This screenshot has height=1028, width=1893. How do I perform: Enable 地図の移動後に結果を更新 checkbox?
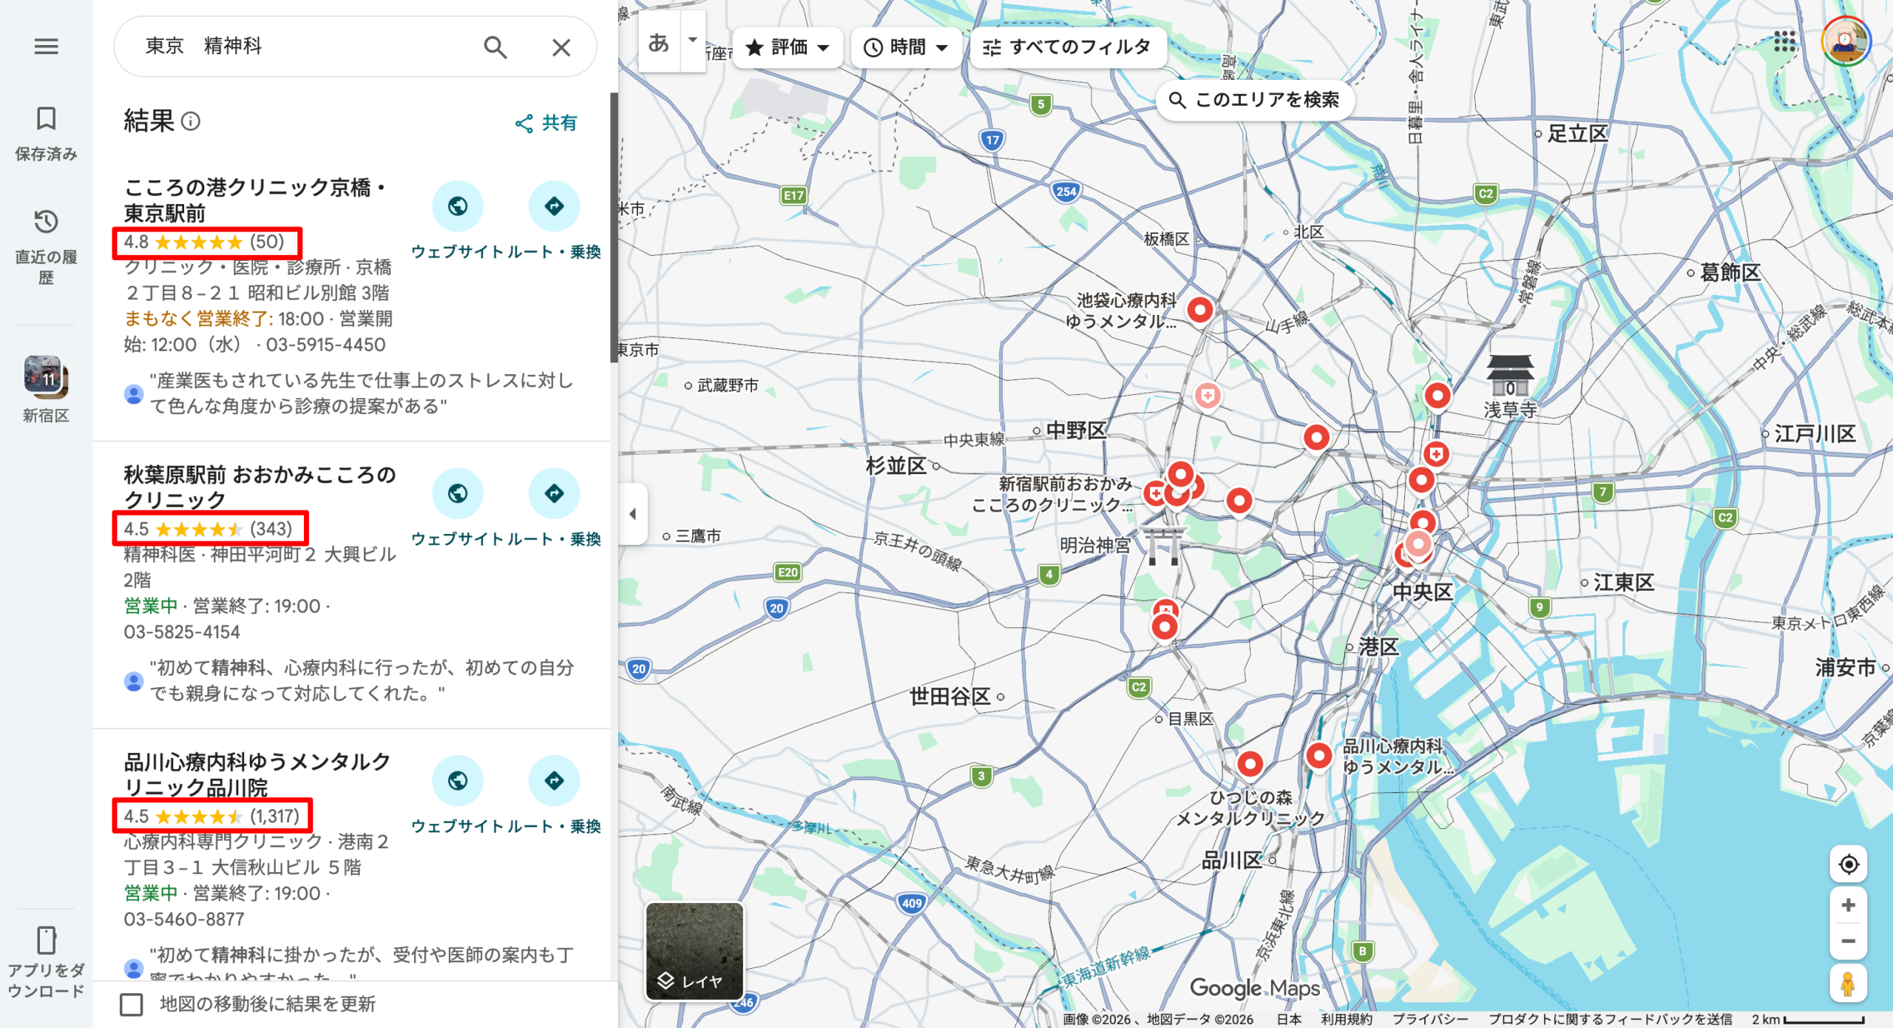coord(131,1004)
